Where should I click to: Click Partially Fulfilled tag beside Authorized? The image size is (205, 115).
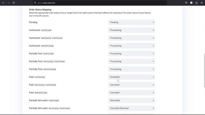click(52, 38)
